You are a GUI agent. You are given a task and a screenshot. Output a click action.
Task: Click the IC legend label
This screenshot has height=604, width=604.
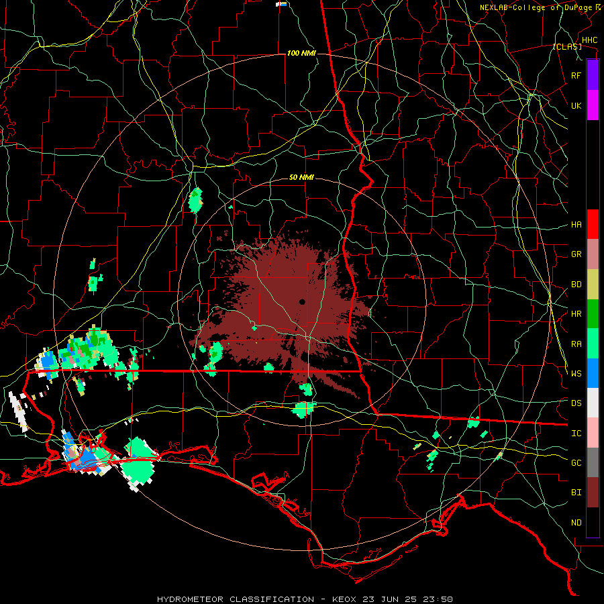pyautogui.click(x=576, y=433)
